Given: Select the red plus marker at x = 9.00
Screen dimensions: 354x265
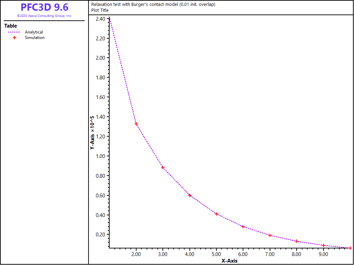Looking at the screenshot, I should pos(324,245).
